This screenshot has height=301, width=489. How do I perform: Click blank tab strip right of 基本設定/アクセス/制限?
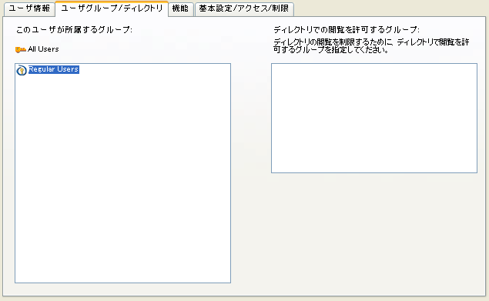pyautogui.click(x=390, y=8)
